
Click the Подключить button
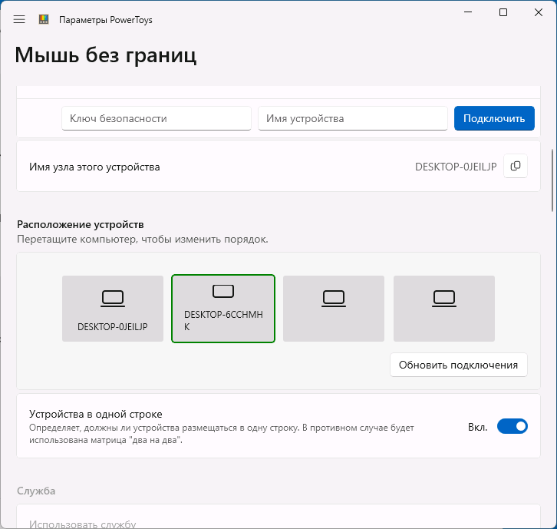pyautogui.click(x=494, y=118)
